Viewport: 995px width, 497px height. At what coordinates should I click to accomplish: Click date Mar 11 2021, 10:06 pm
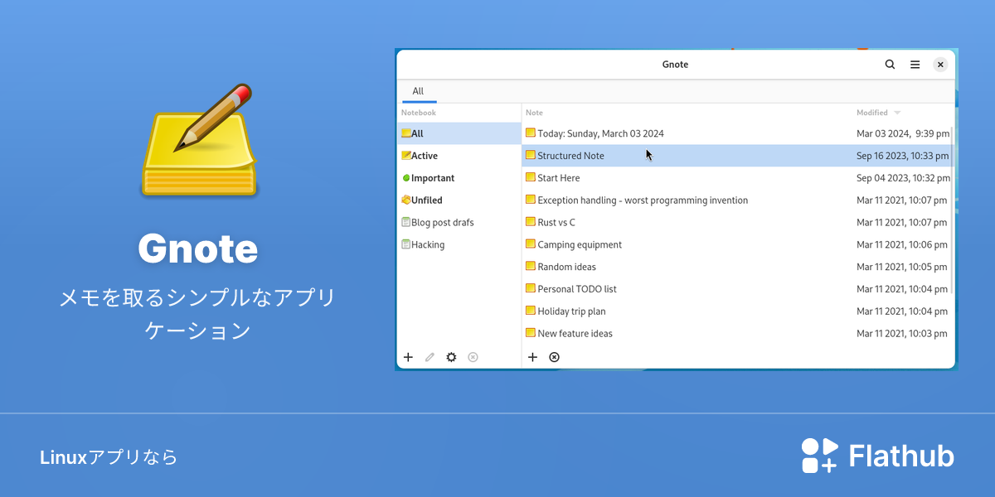[x=902, y=245]
